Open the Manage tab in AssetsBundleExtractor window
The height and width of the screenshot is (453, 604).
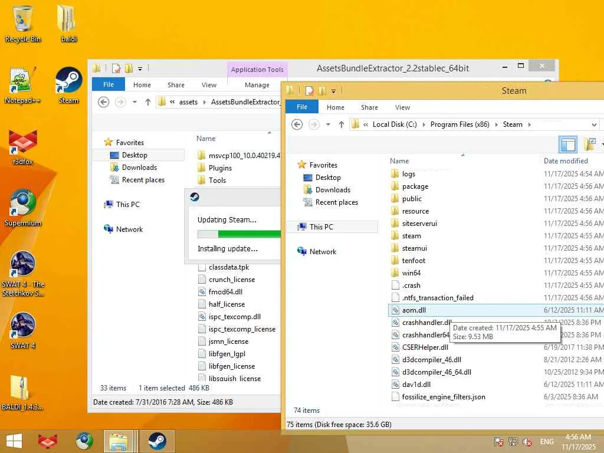257,85
